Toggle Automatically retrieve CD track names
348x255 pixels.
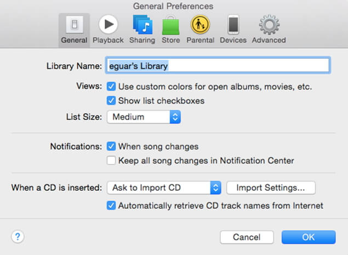[111, 206]
